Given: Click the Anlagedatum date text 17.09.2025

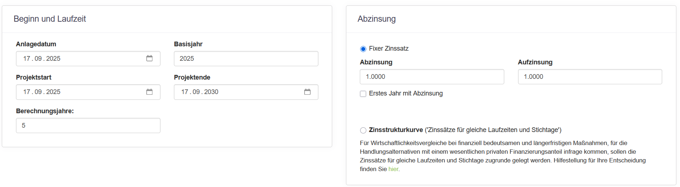Looking at the screenshot, I should point(42,59).
